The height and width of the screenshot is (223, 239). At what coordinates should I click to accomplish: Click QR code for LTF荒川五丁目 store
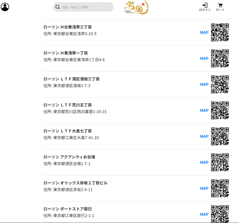(220, 110)
